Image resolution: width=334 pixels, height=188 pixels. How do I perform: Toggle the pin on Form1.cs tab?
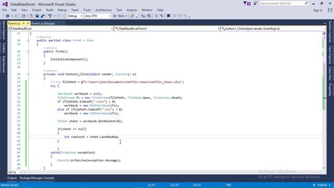click(24, 23)
